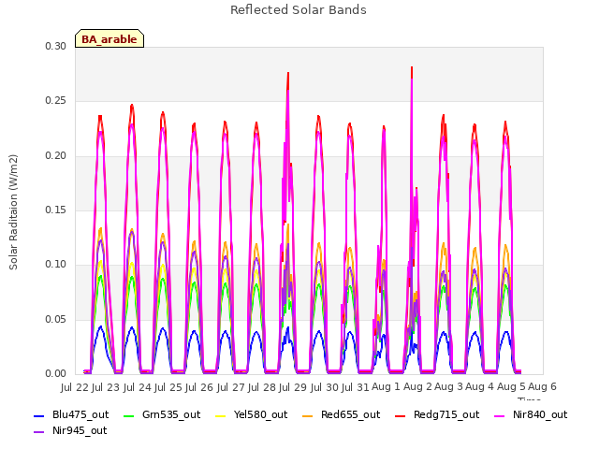The width and height of the screenshot is (599, 449).
Task: Click the Aug 1 x-axis date label
Action: point(386,387)
